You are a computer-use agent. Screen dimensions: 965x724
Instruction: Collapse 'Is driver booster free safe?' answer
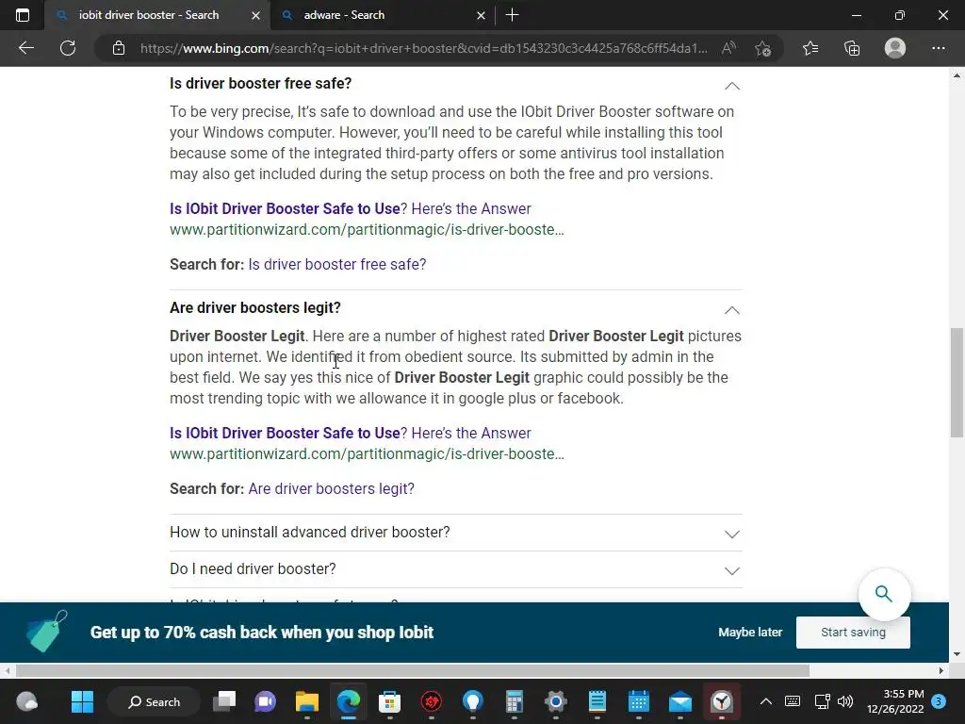click(x=731, y=86)
